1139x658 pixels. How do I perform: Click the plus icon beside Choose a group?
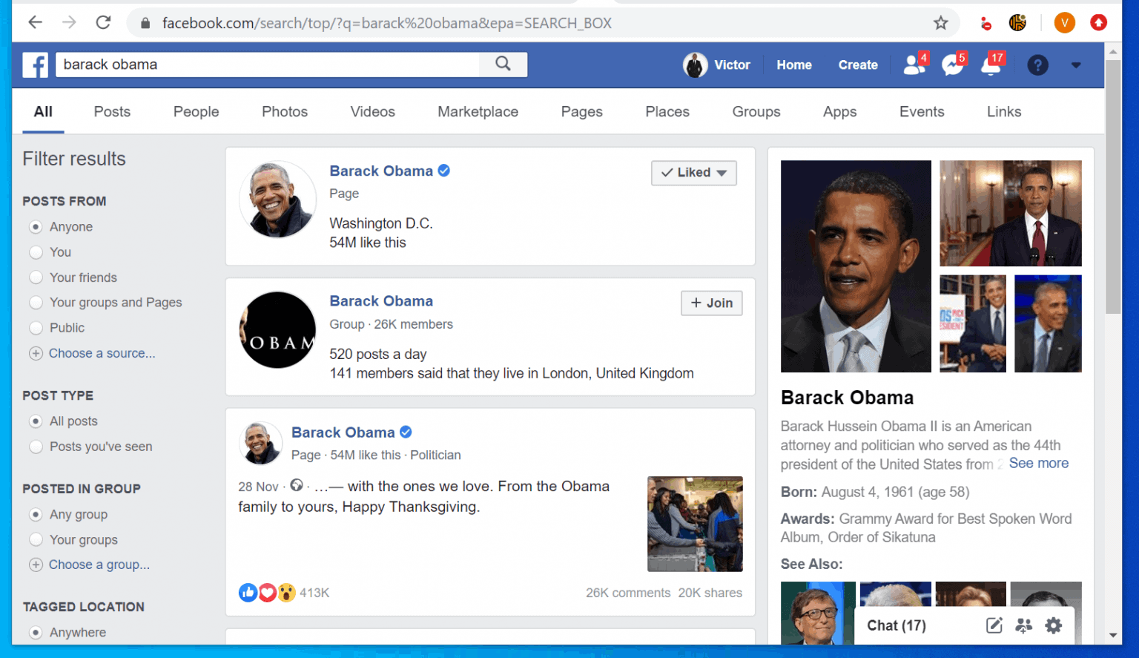36,565
